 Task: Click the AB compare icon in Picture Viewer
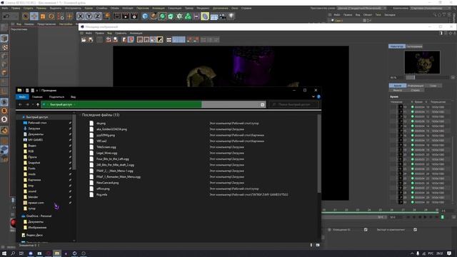169,40
